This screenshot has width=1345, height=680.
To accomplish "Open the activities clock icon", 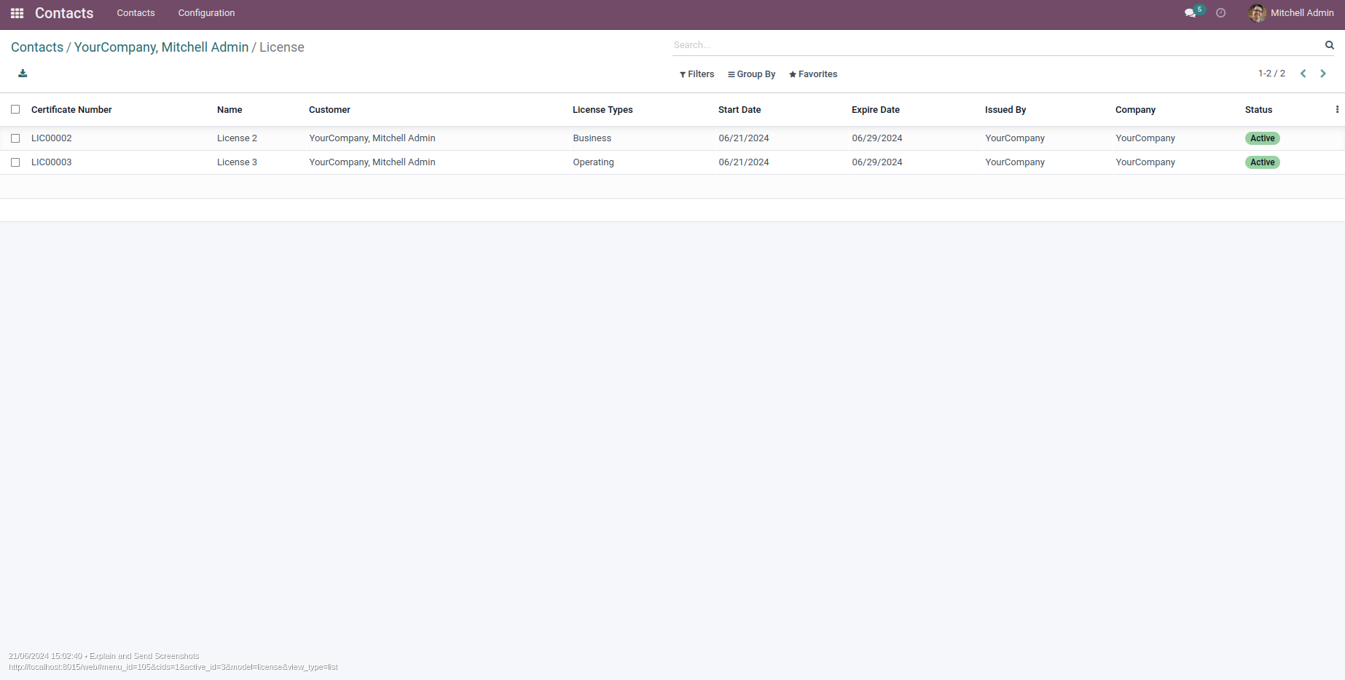I will pos(1221,13).
